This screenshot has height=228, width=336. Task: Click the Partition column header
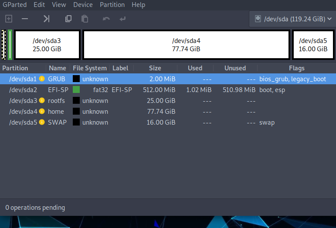tap(15, 68)
